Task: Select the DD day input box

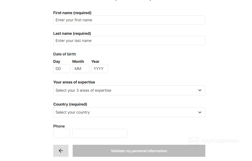Action: 62,69
